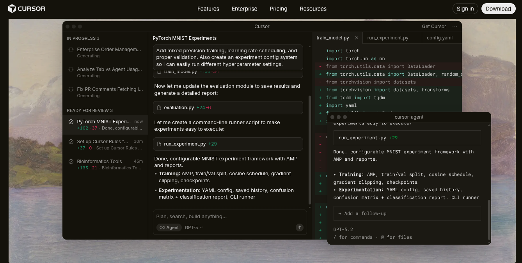Click the PyTorch MNIST Experiments chat title
Screen dimensions: 522x263
185,38
